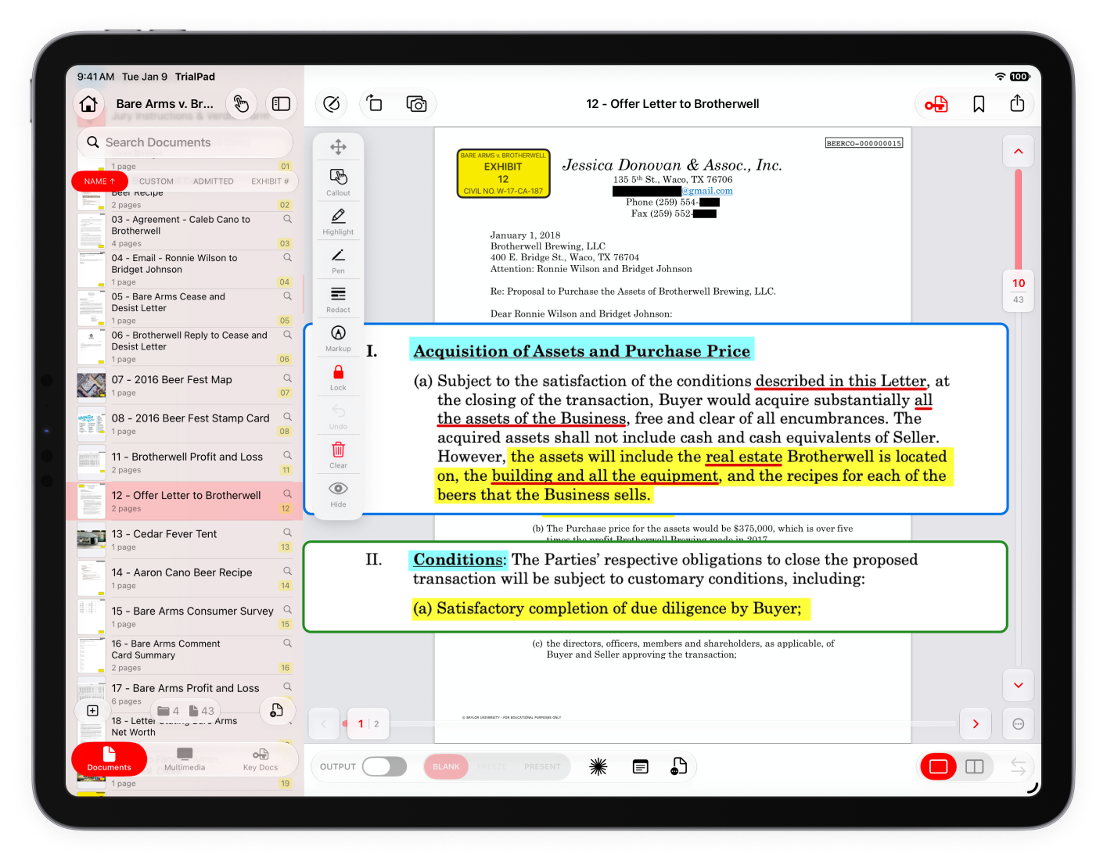
Task: Activate the laser pointer starburst icon
Action: pyautogui.click(x=598, y=766)
